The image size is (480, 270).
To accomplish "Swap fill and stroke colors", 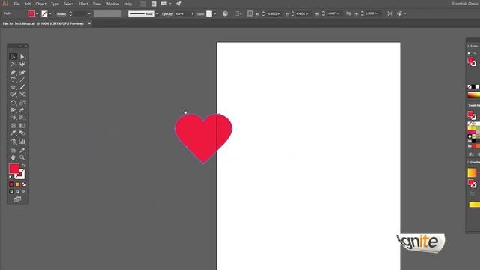I will 23,166.
